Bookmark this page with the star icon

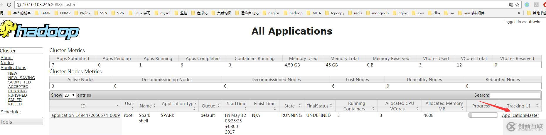[x=517, y=5]
